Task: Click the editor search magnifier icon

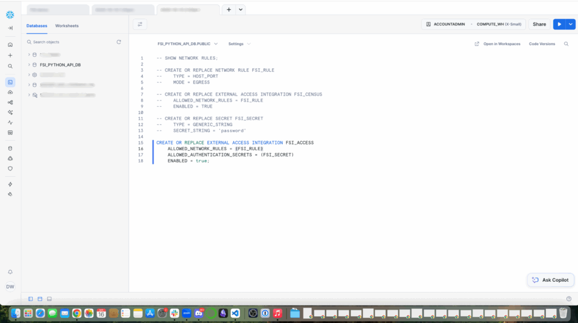Action: (566, 44)
